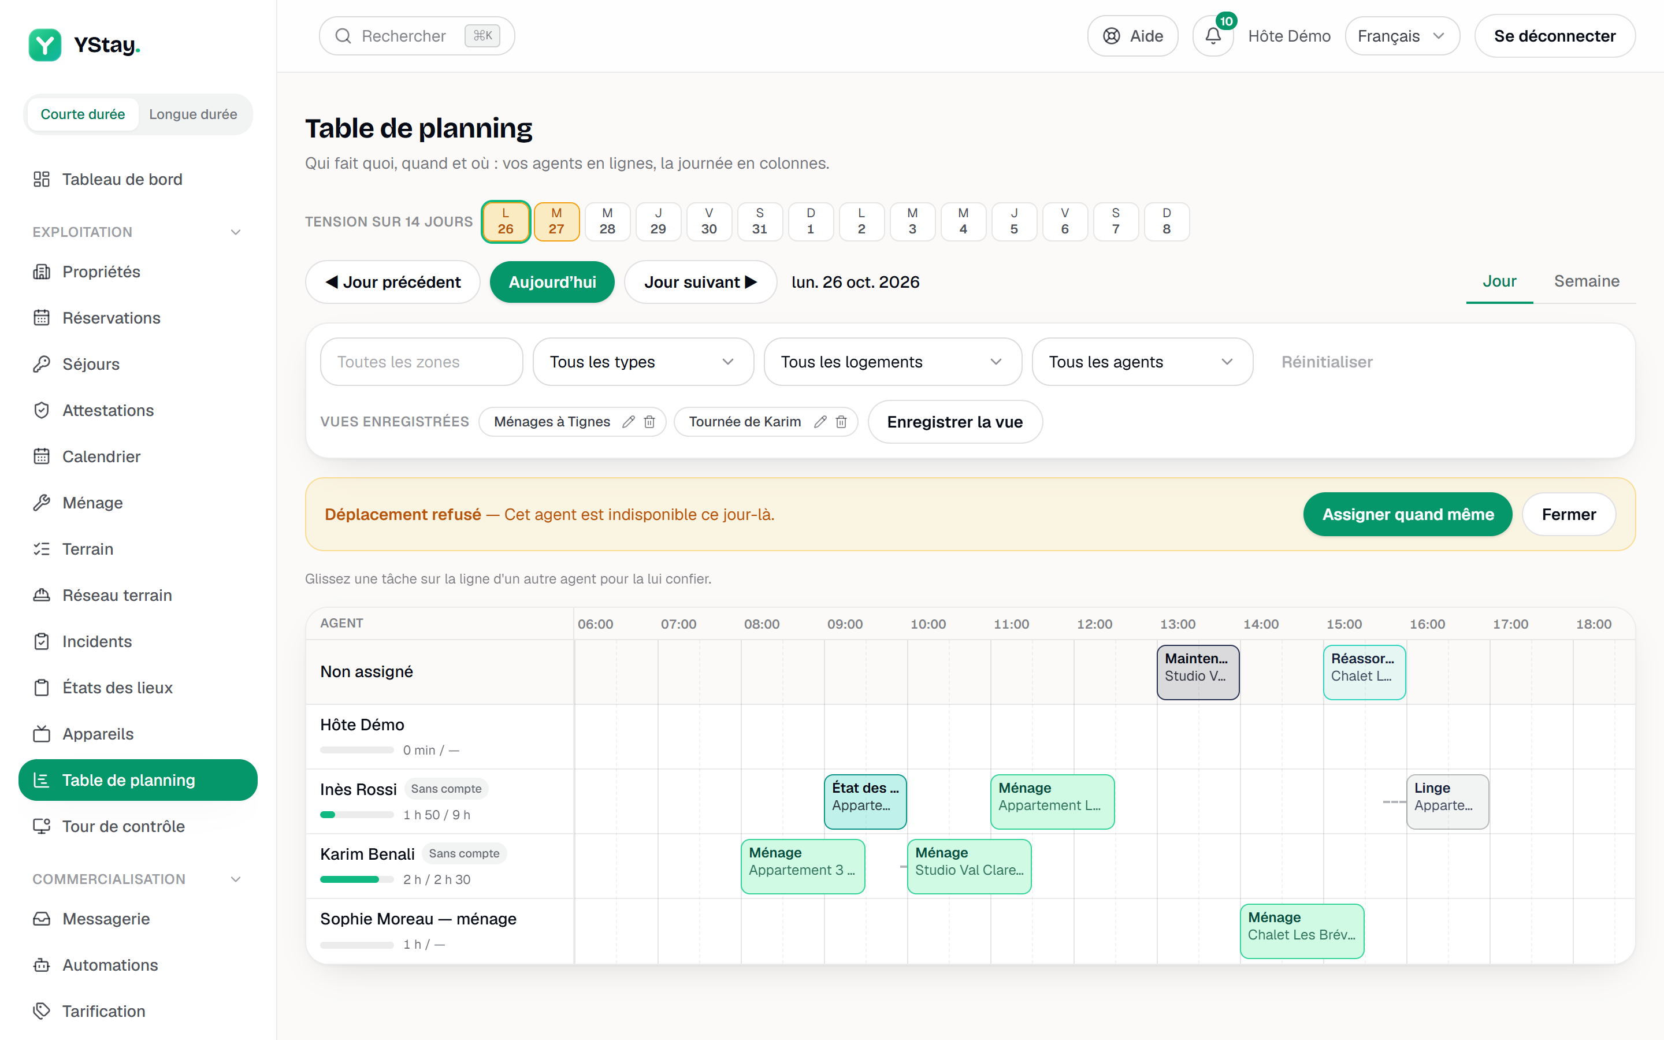Select day M 27 in tension strip
The height and width of the screenshot is (1040, 1664).
[x=556, y=221]
